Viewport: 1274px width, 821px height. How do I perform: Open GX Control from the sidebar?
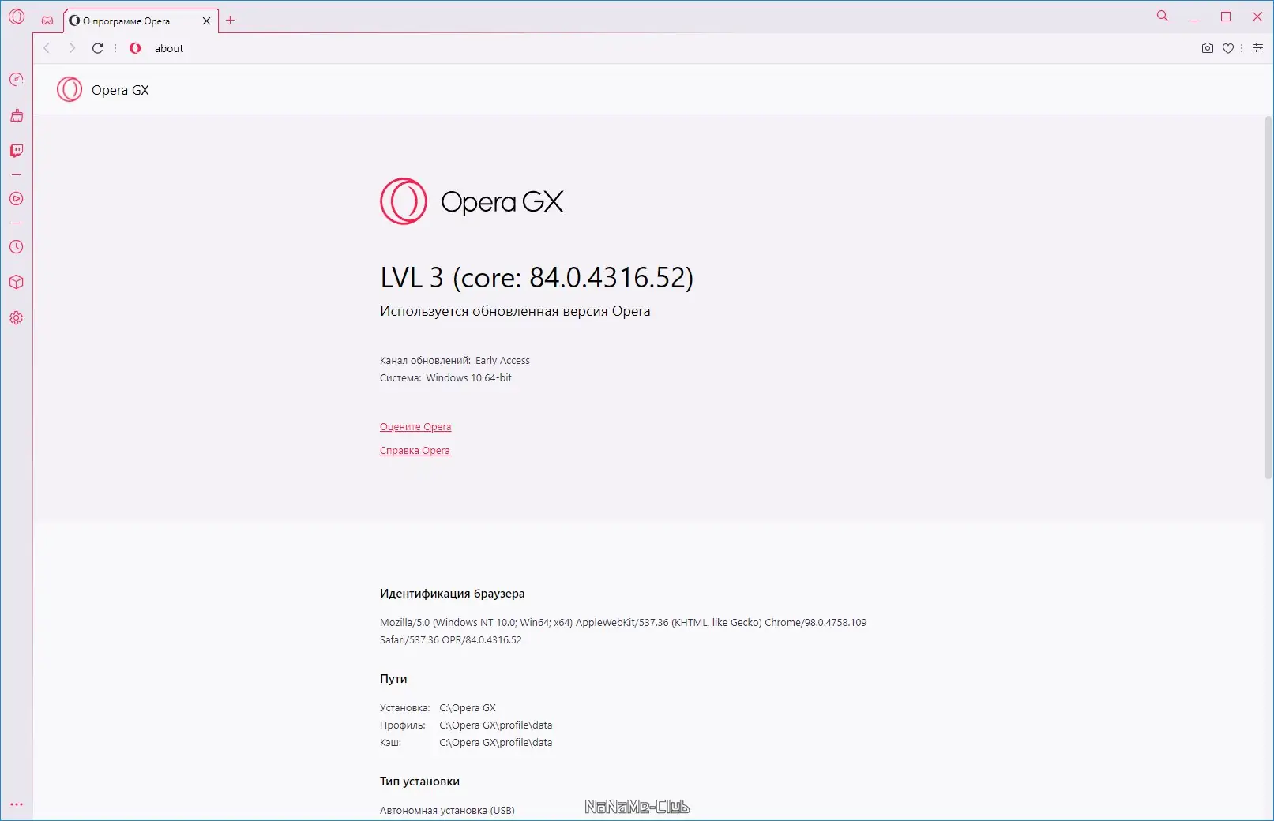pyautogui.click(x=17, y=78)
